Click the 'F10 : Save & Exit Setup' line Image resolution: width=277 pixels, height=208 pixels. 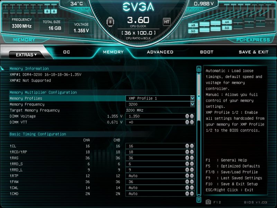[x=232, y=184]
